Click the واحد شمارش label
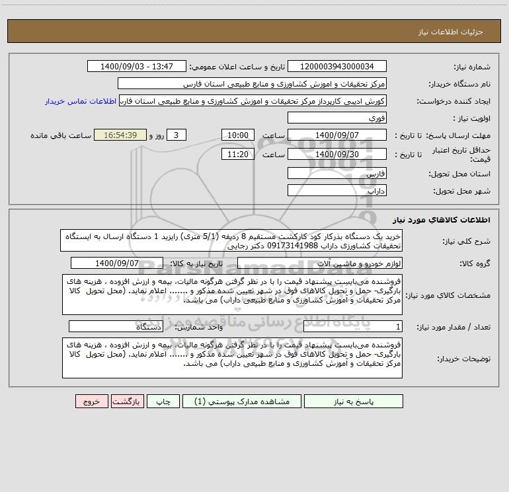Image resolution: width=509 pixels, height=492 pixels. pyautogui.click(x=199, y=327)
